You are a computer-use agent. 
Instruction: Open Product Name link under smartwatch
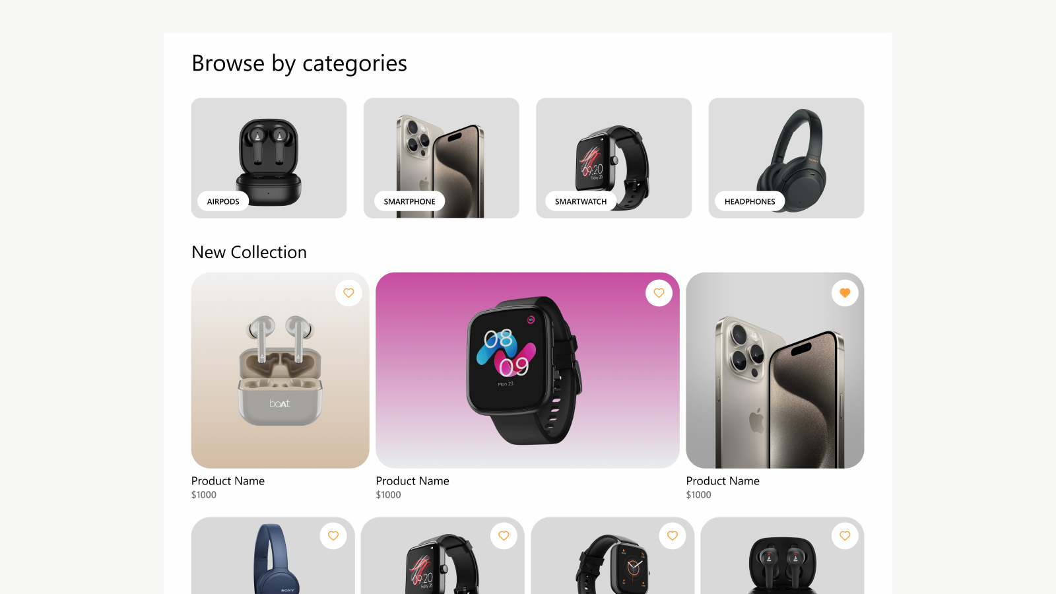(x=412, y=481)
